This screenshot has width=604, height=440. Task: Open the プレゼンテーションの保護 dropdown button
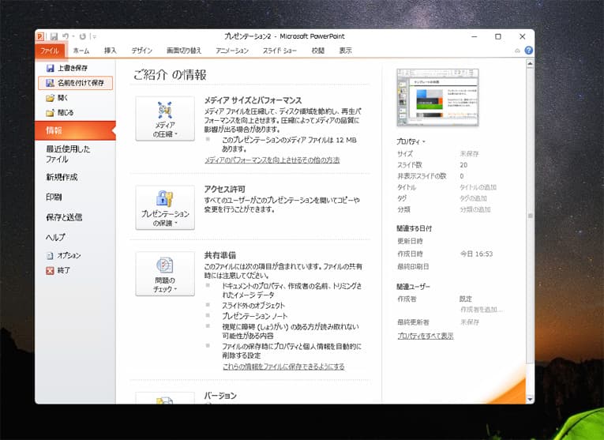[165, 208]
